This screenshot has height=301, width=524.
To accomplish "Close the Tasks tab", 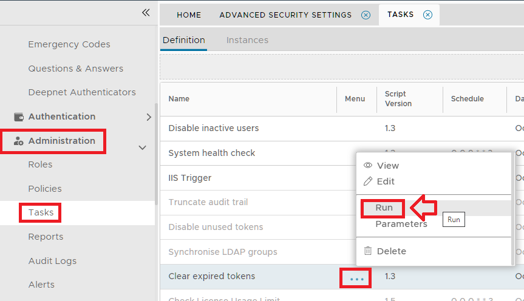I will (x=427, y=15).
